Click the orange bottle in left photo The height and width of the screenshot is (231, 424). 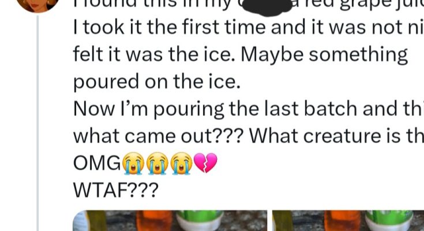(x=155, y=221)
